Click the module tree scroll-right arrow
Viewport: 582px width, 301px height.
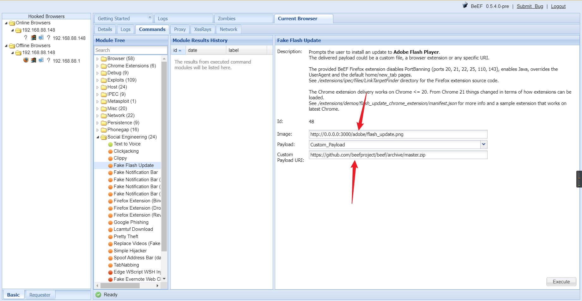(157, 286)
